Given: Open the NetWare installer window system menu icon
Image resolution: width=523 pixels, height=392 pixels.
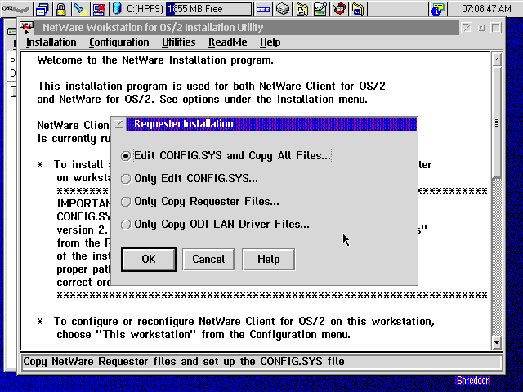Looking at the screenshot, I should [26, 28].
